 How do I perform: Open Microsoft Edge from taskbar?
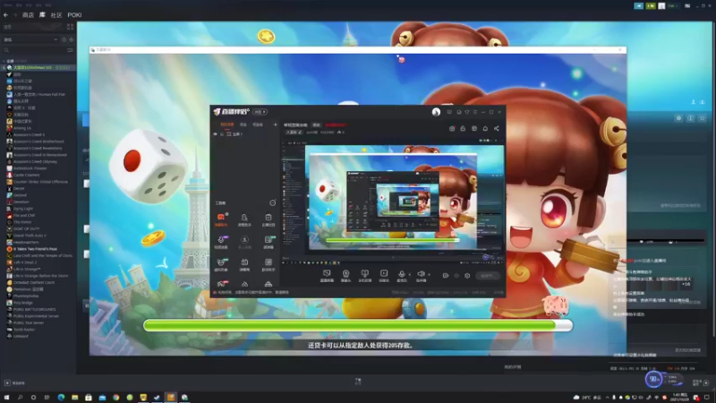pyautogui.click(x=61, y=398)
